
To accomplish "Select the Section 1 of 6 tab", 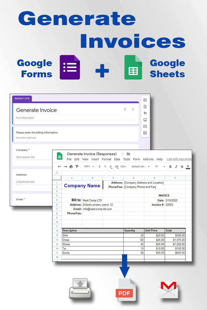I will (x=22, y=98).
